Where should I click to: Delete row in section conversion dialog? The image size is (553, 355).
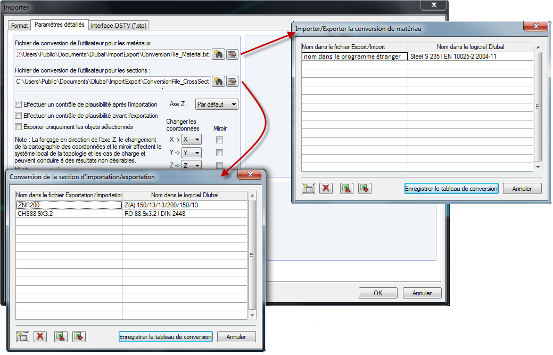pyautogui.click(x=40, y=337)
